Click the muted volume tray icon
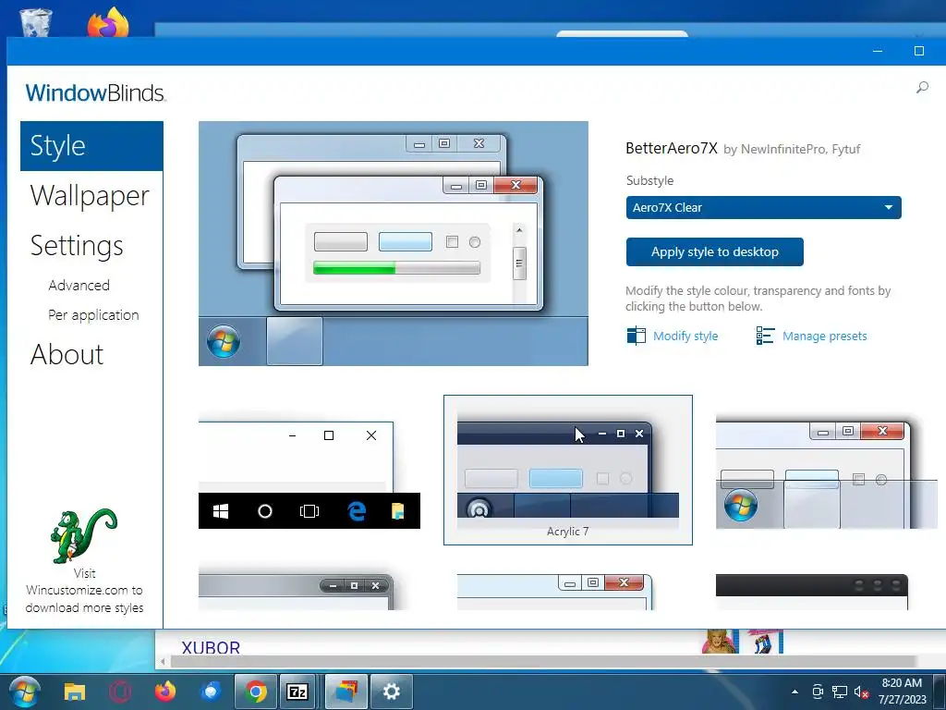The image size is (946, 710). [x=862, y=692]
